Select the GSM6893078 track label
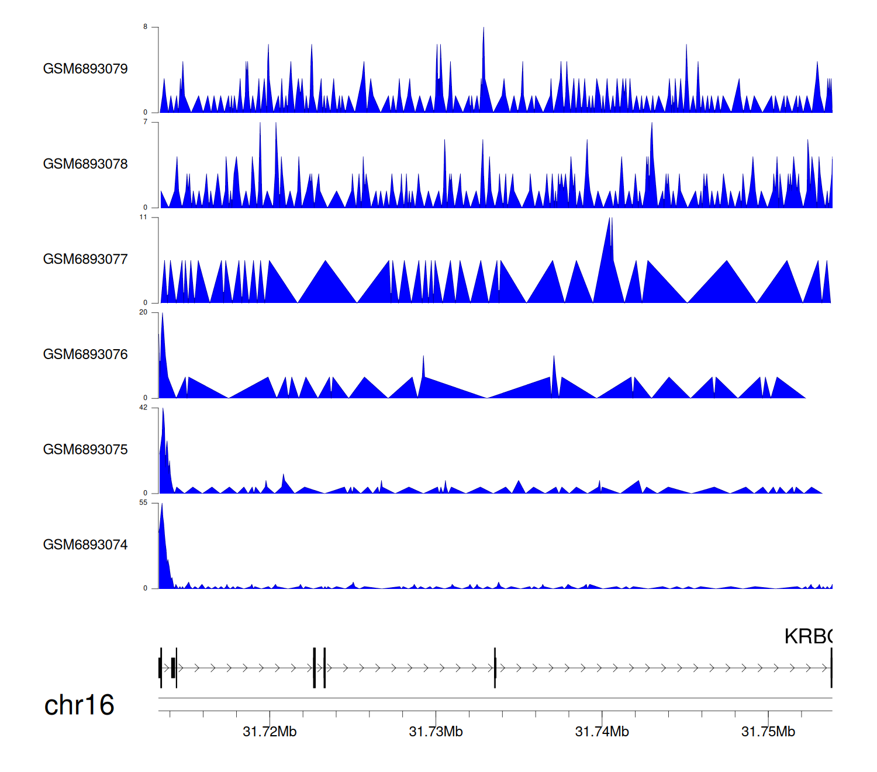This screenshot has width=877, height=772. pos(85,164)
